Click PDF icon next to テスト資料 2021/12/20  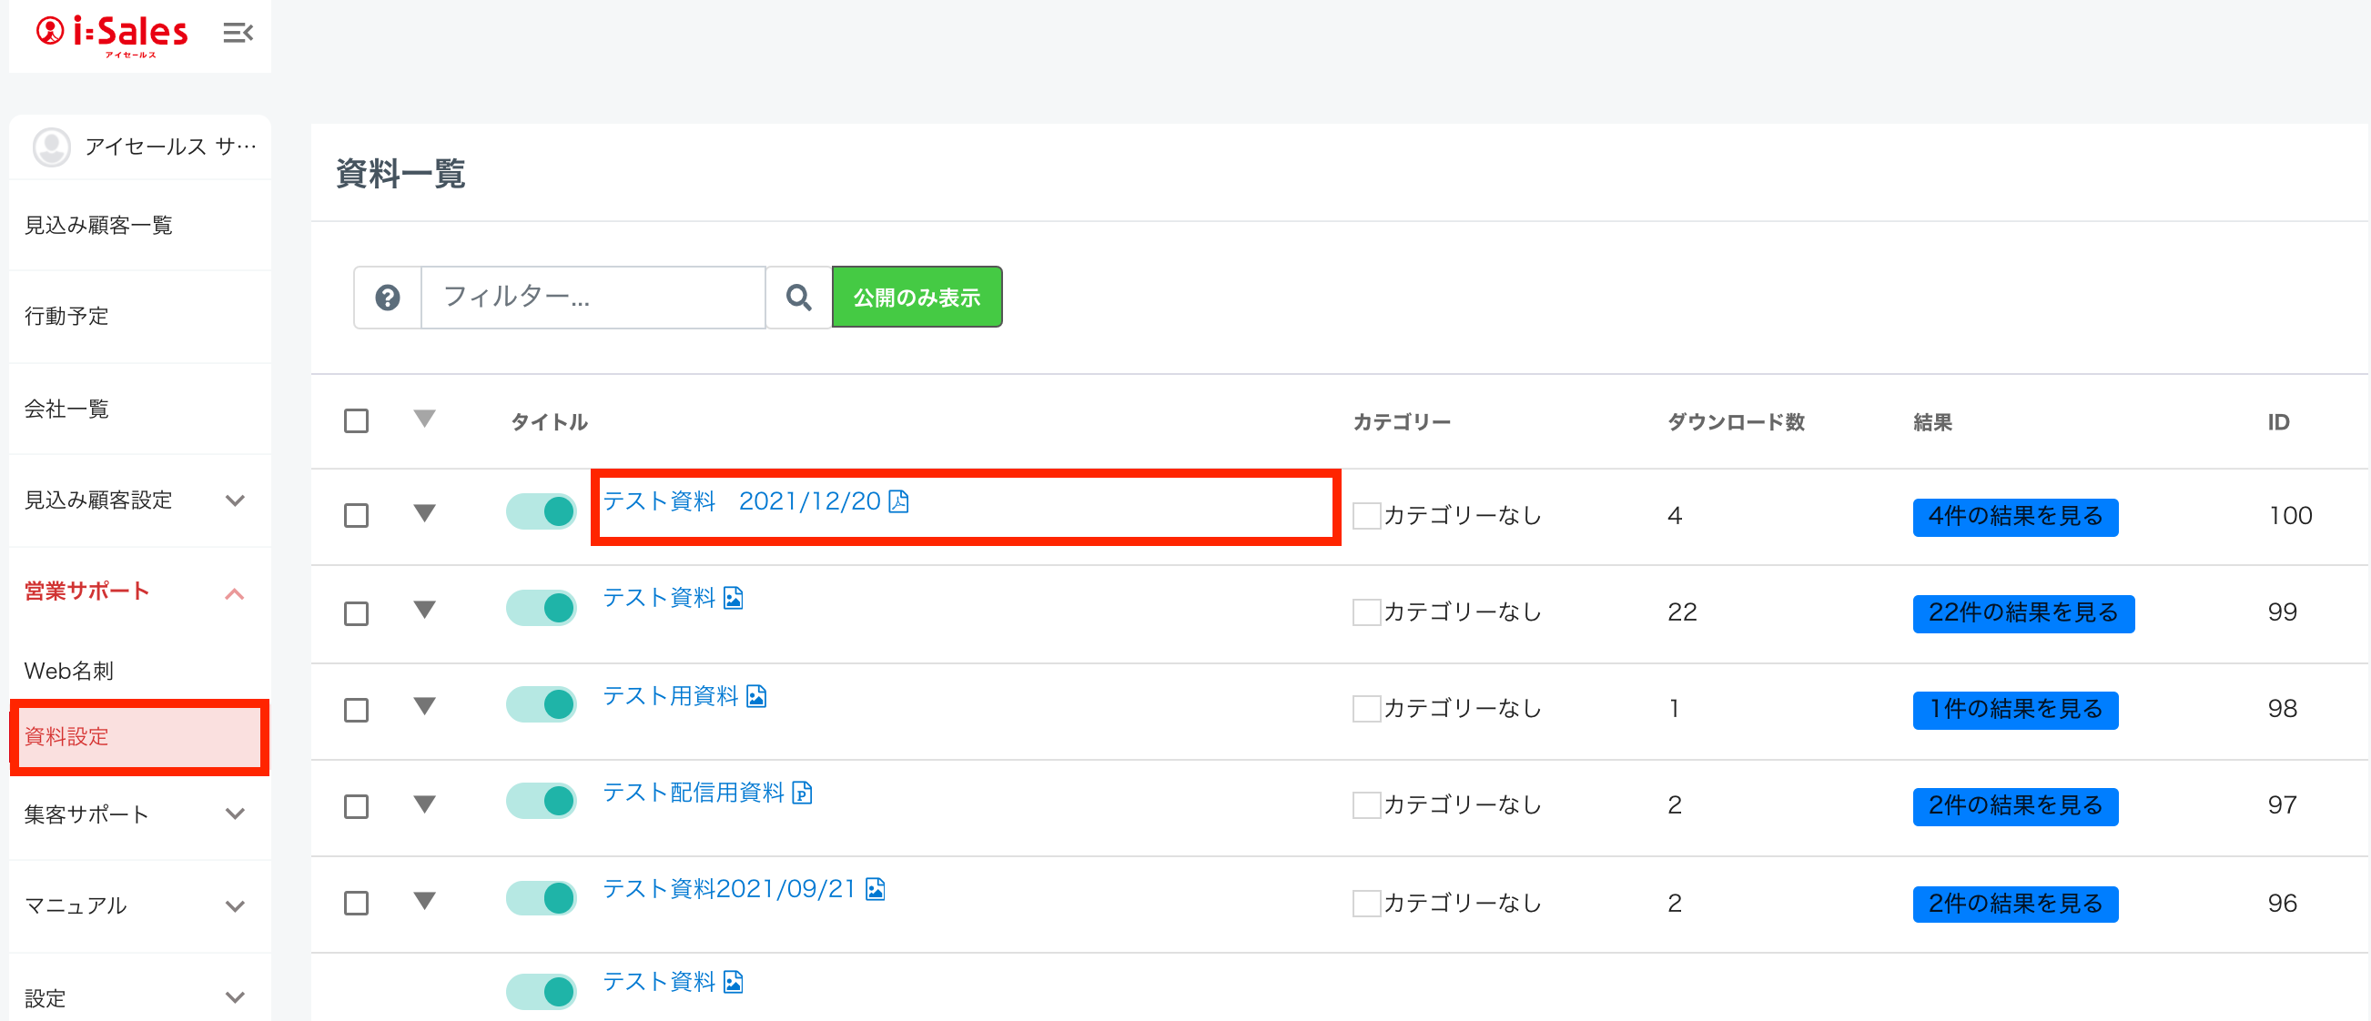point(899,501)
